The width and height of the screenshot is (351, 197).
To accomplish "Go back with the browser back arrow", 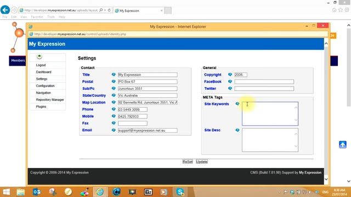I will [5, 10].
